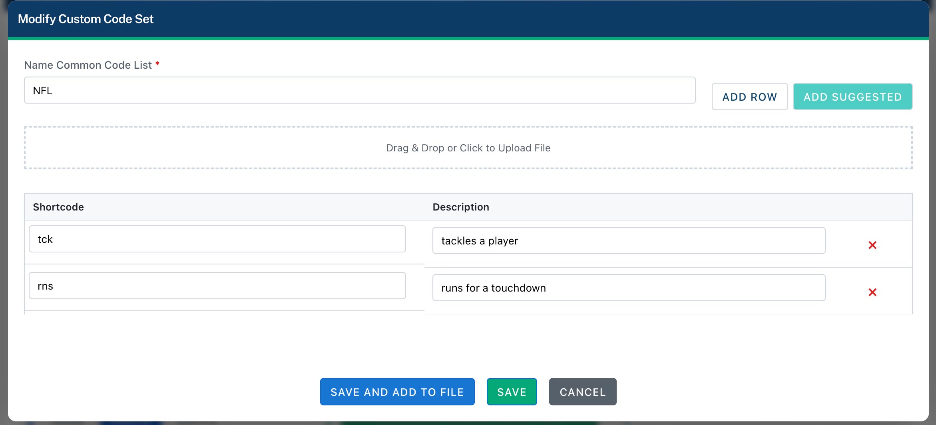This screenshot has height=425, width=936.
Task: Click the Shortcode column header
Action: (58, 207)
